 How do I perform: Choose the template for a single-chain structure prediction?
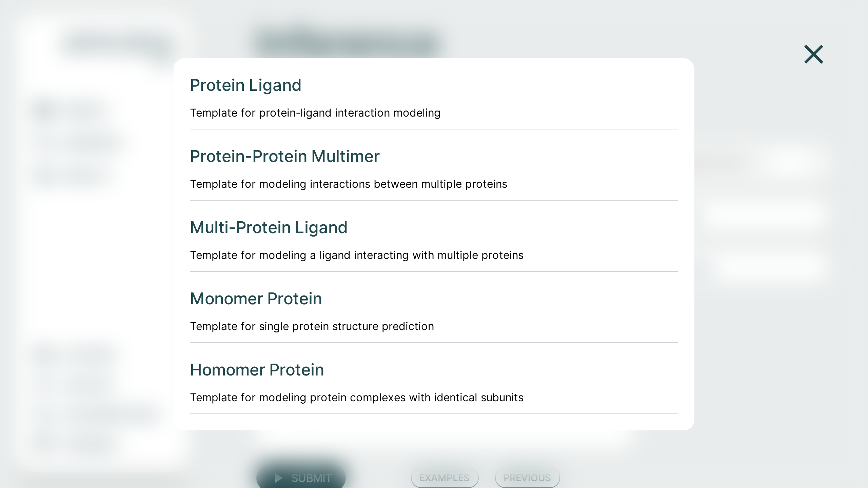434,307
